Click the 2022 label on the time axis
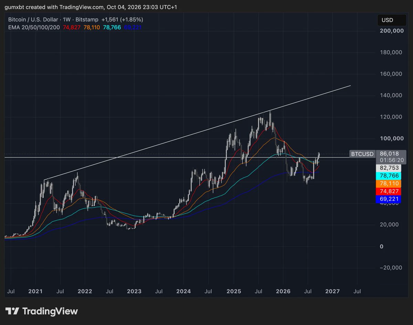Image resolution: width=413 pixels, height=325 pixels. click(85, 291)
